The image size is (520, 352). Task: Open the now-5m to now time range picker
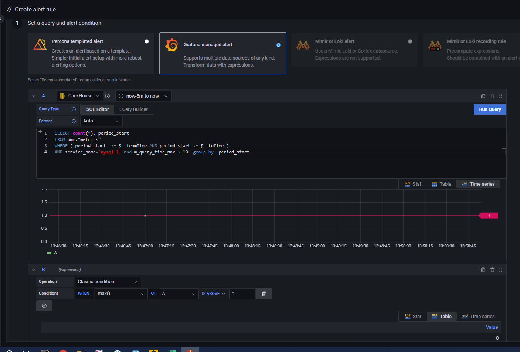(143, 96)
